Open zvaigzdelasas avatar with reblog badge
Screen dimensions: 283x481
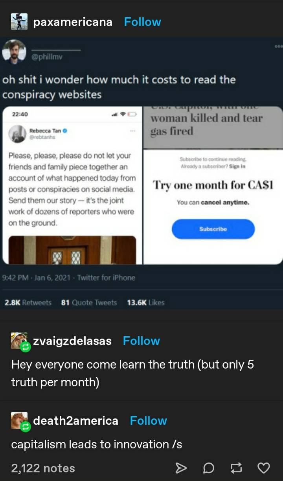20,341
